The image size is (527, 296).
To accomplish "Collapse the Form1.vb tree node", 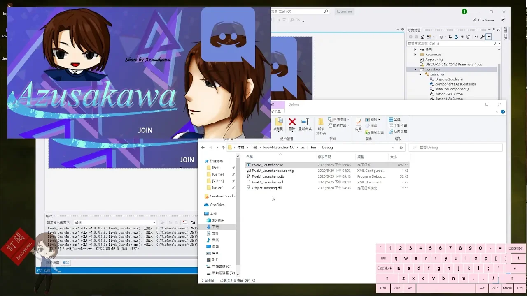I will tap(415, 69).
